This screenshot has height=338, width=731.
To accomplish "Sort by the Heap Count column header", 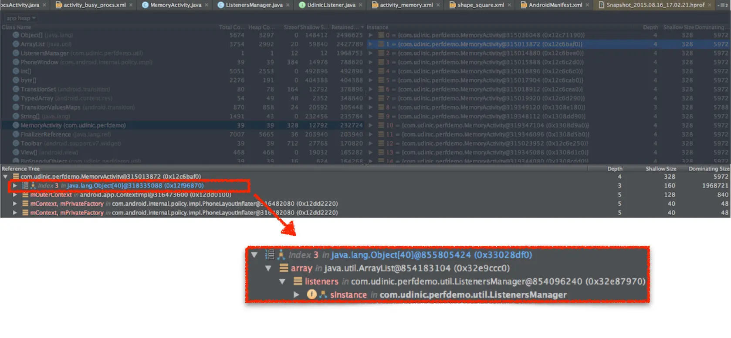I will 261,27.
